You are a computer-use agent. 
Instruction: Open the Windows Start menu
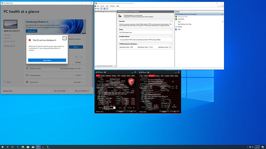(x=2, y=147)
